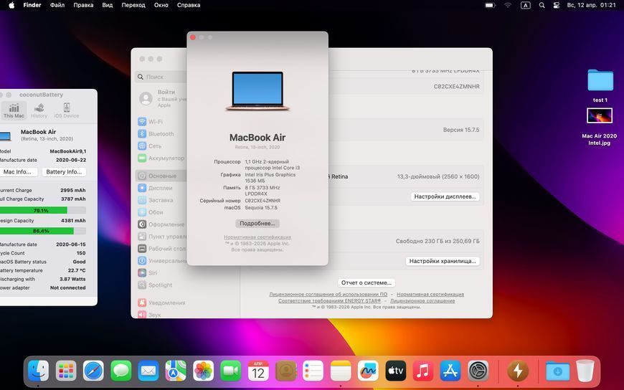
Task: Open Mail app in Dock
Action: pos(148,371)
